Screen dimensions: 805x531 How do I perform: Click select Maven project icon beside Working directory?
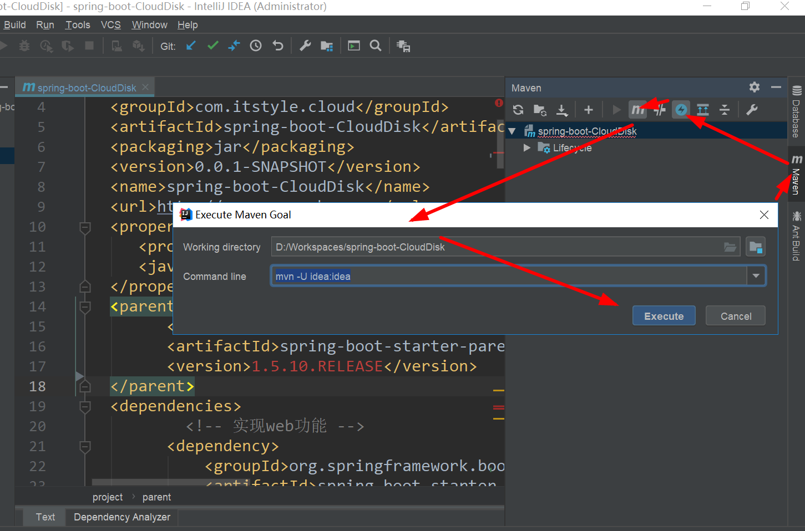click(x=756, y=247)
